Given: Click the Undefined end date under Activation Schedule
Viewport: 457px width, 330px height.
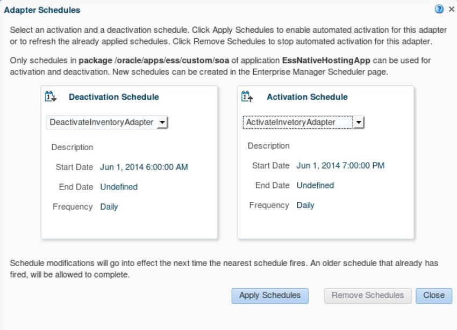Looking at the screenshot, I should [316, 185].
